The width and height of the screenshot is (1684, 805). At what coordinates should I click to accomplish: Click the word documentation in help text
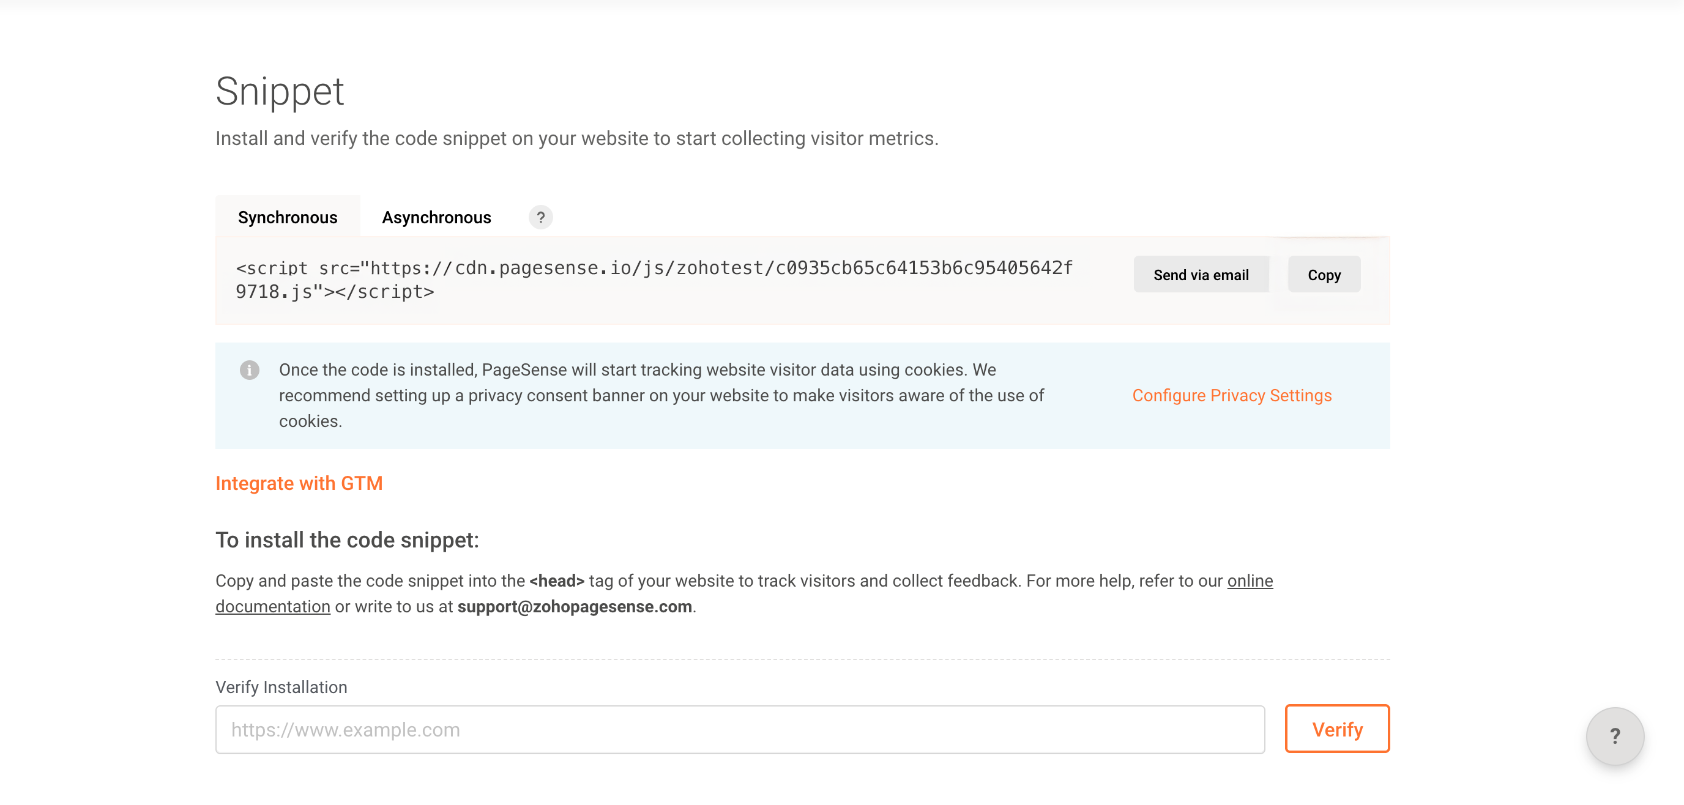(x=272, y=606)
